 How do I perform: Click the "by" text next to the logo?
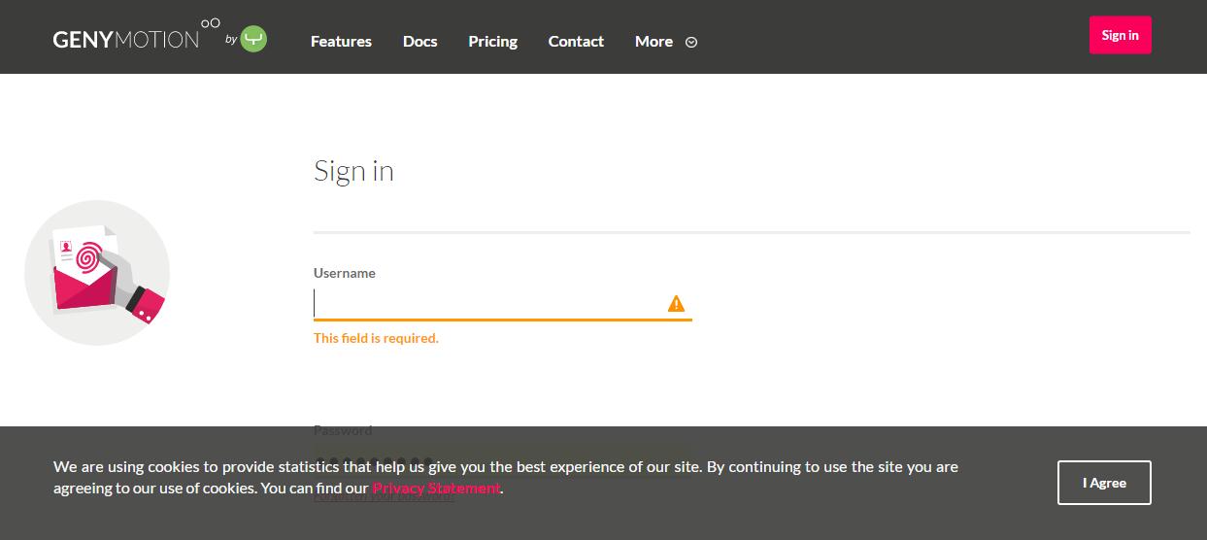(231, 40)
